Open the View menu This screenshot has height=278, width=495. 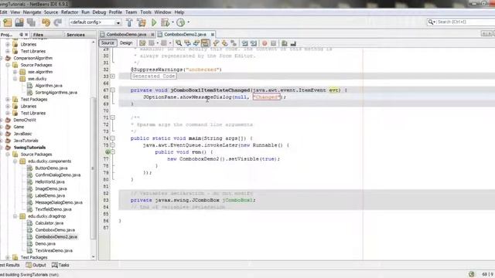pyautogui.click(x=15, y=12)
